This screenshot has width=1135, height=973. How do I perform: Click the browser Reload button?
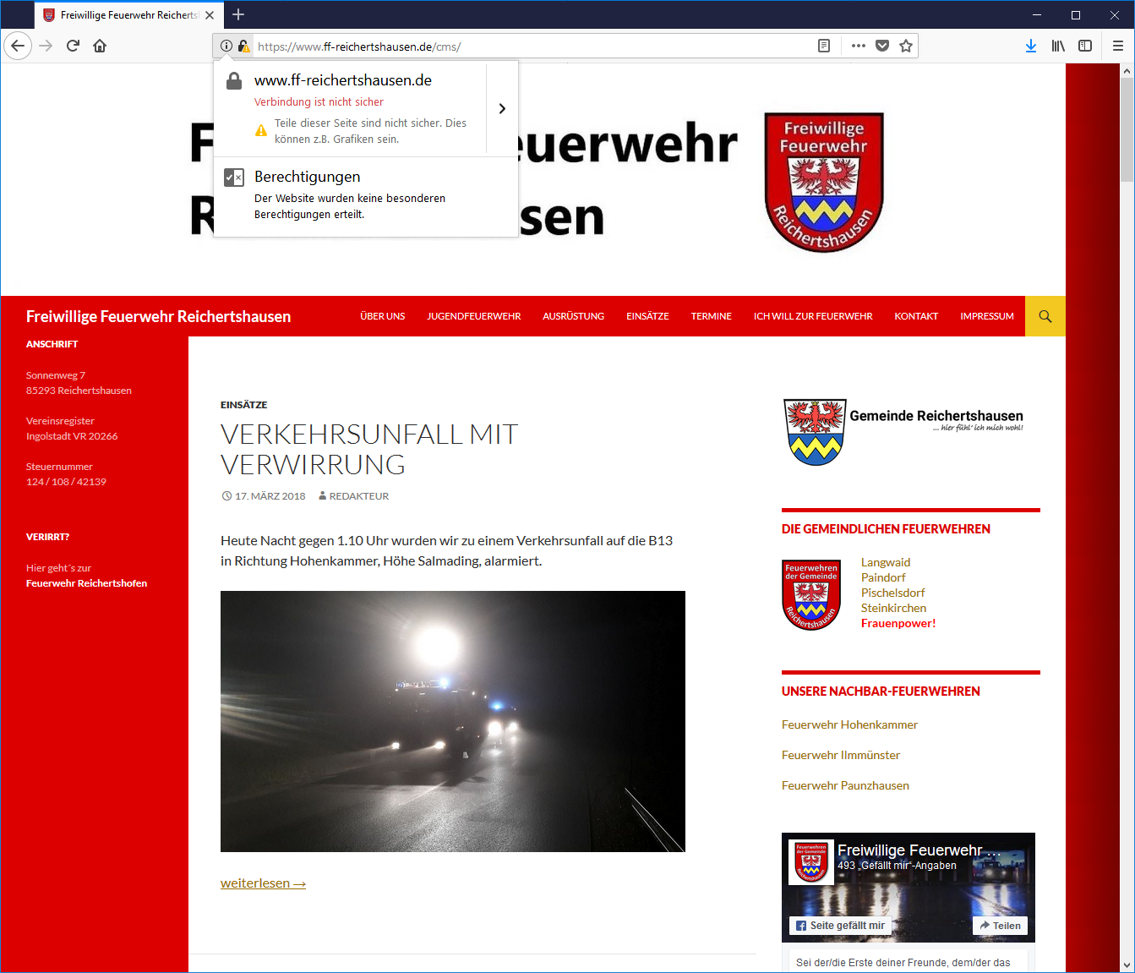point(73,46)
